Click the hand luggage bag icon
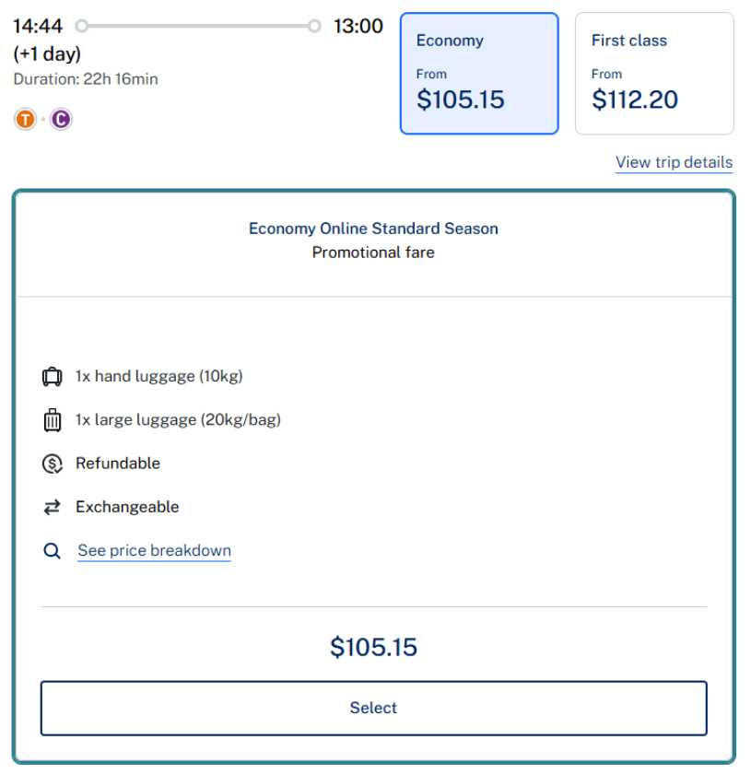Image resolution: width=751 pixels, height=775 pixels. point(52,377)
